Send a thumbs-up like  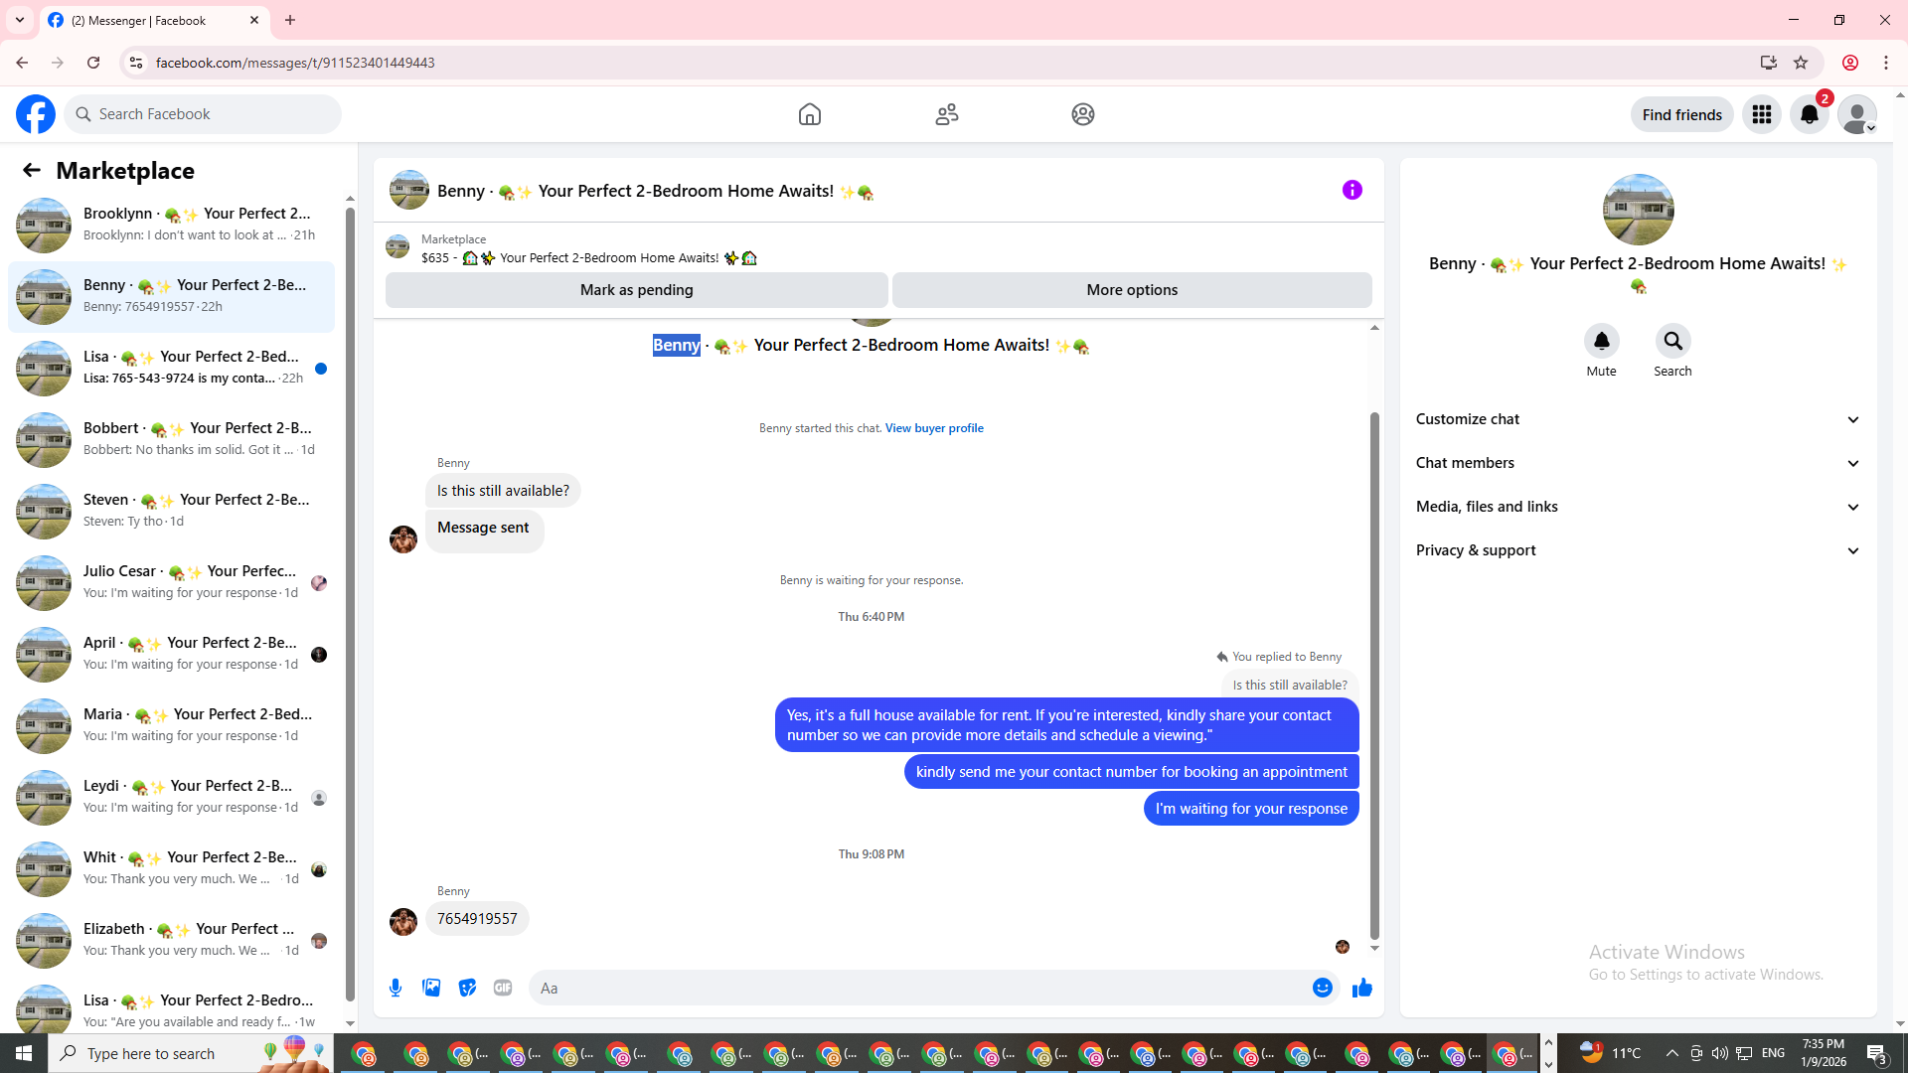tap(1361, 988)
